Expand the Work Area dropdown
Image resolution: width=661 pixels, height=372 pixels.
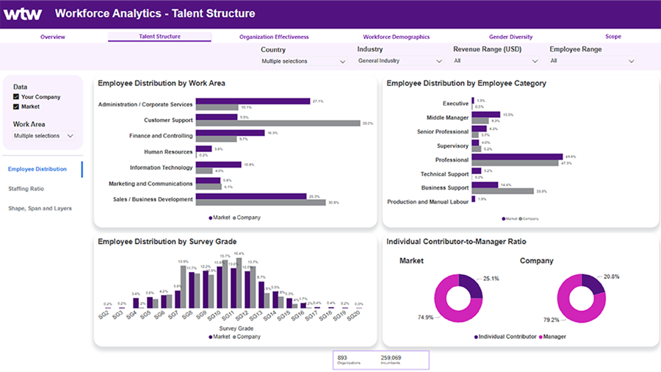pyautogui.click(x=43, y=136)
